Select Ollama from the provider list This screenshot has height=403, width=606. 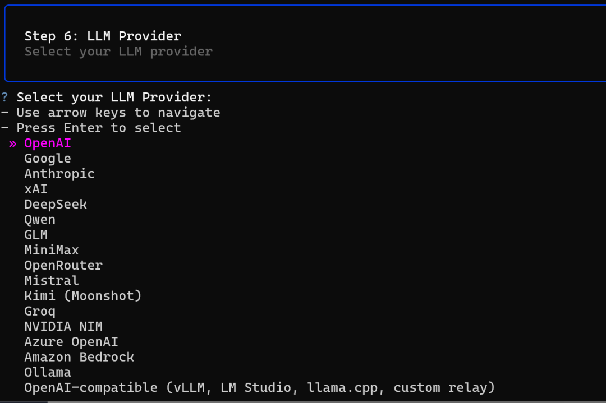click(x=48, y=373)
